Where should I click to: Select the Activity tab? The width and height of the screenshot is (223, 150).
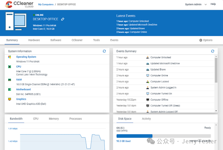tap(146, 119)
